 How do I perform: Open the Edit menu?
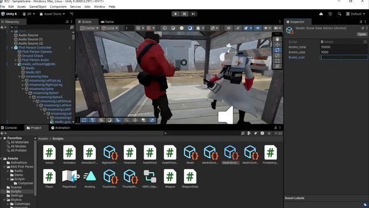11,6
